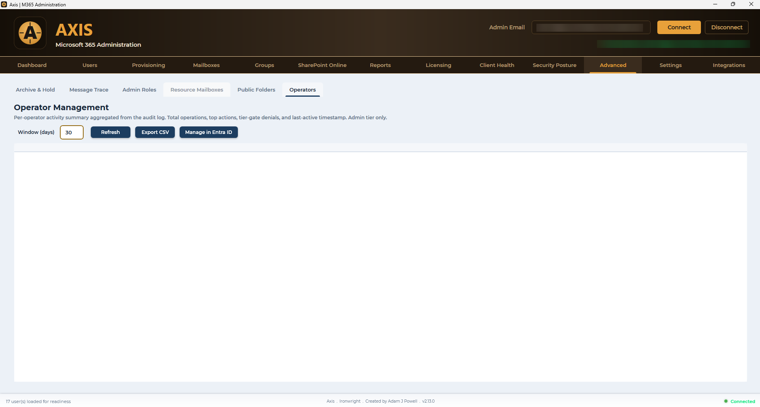This screenshot has height=407, width=760.
Task: Go to the Integrations tab
Action: pos(729,65)
